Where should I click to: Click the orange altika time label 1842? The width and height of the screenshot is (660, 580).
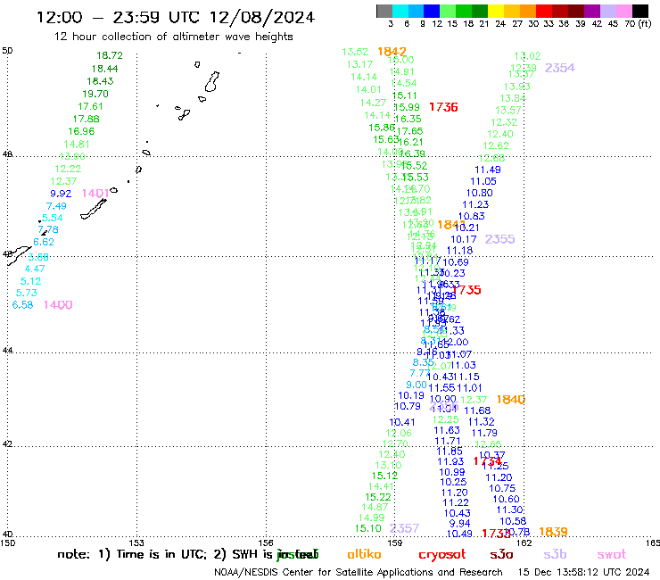click(x=392, y=52)
